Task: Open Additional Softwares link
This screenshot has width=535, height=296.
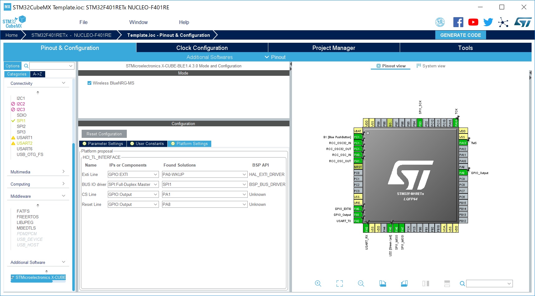Action: [x=210, y=57]
